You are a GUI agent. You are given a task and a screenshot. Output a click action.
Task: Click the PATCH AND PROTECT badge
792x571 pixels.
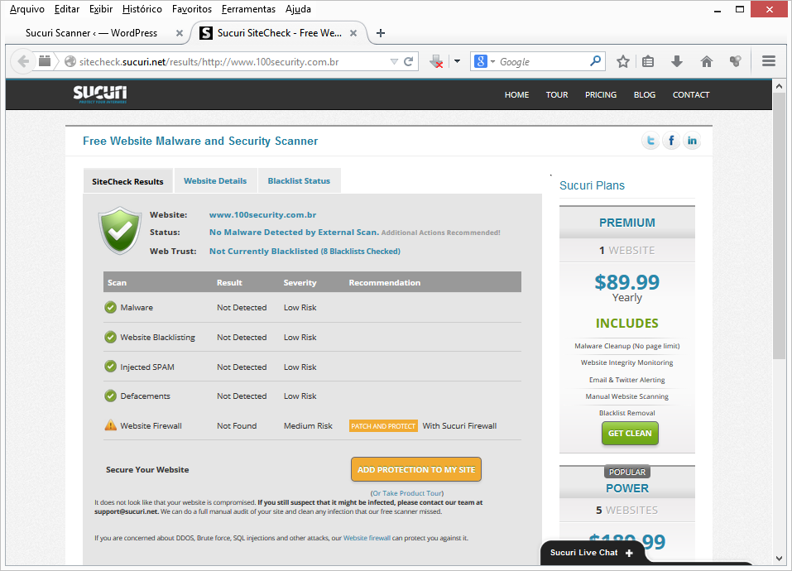[x=383, y=426]
